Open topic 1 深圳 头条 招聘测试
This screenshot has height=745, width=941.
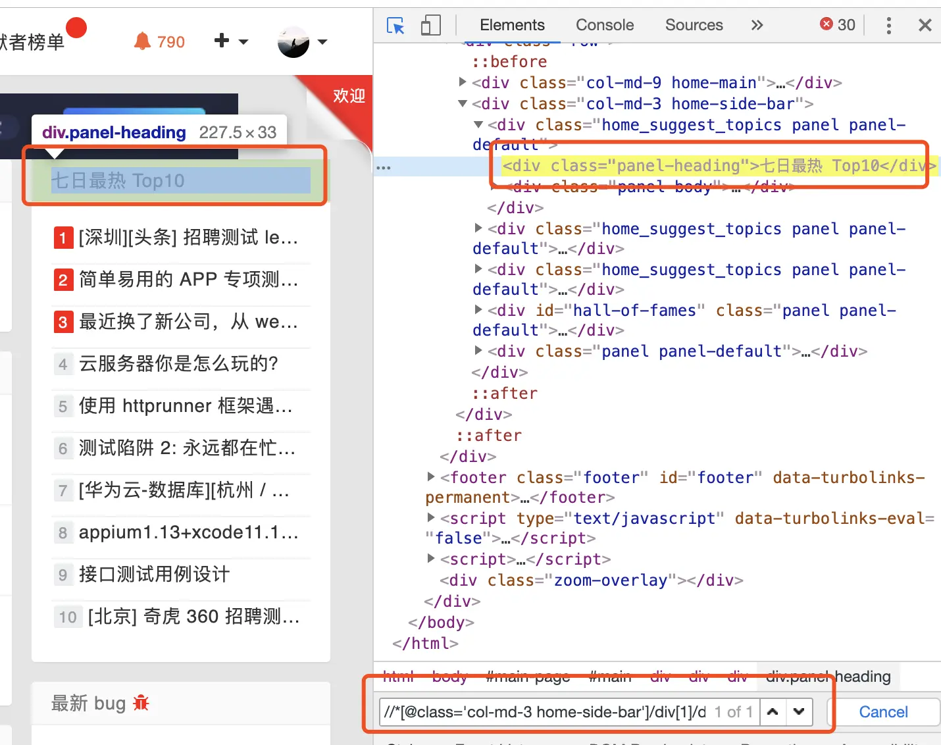(189, 238)
